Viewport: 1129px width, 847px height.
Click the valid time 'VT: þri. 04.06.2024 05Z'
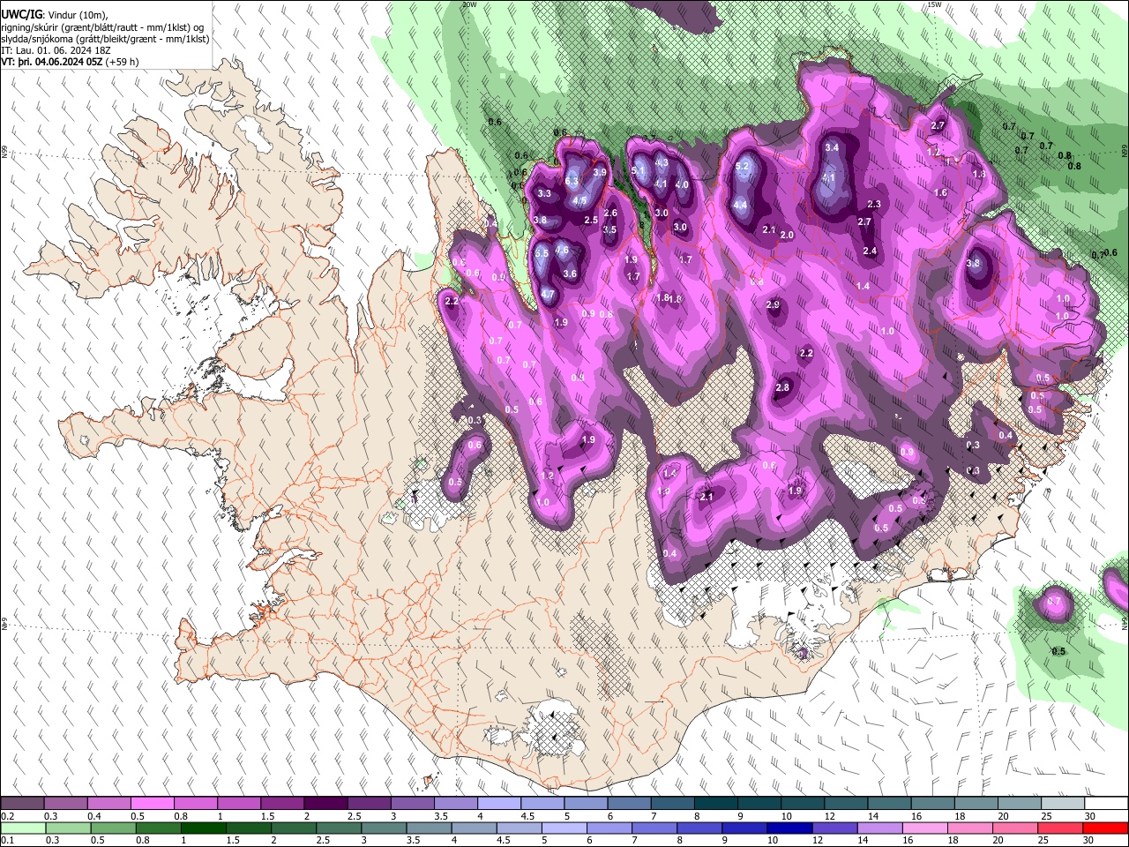point(53,62)
